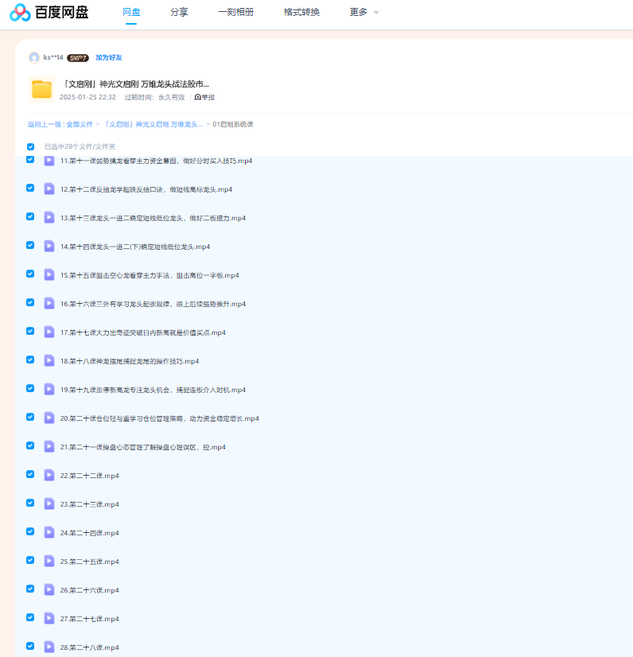Open file 25.第二十五课.mp4
The width and height of the screenshot is (633, 657).
(90, 562)
